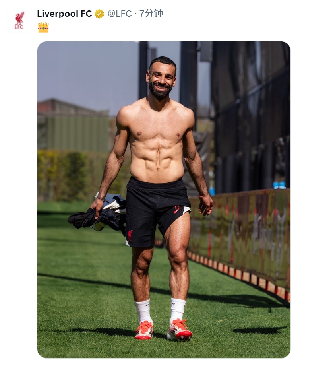331x365 pixels.
Task: Open the Liverpool FC profile avatar
Action: (x=19, y=20)
